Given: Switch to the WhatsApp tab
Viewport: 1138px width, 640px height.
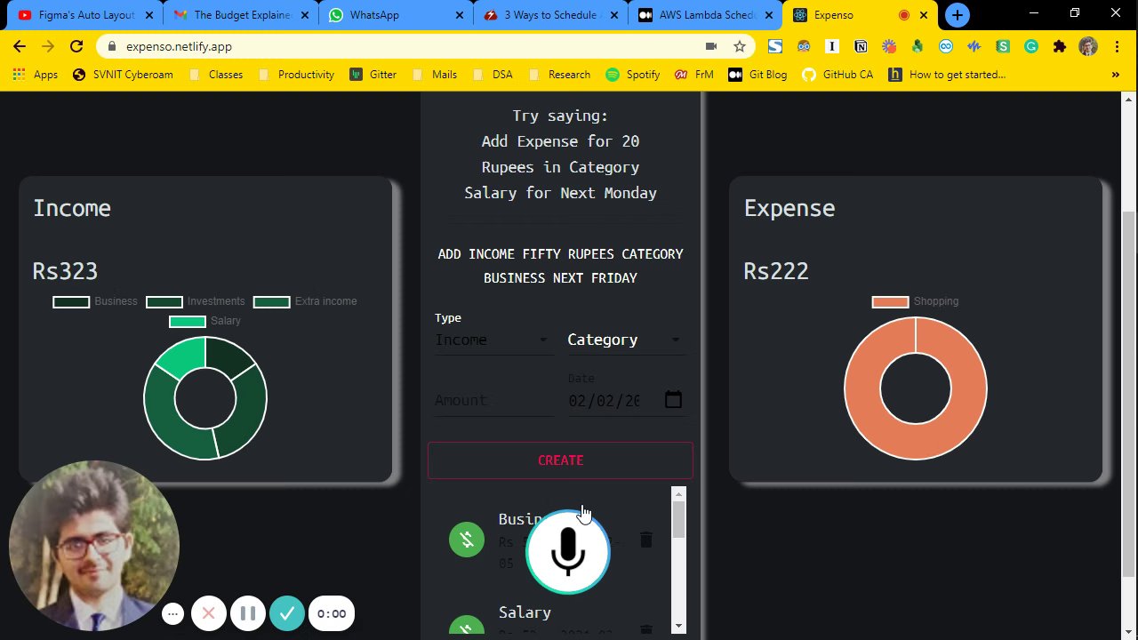Looking at the screenshot, I should coord(396,15).
